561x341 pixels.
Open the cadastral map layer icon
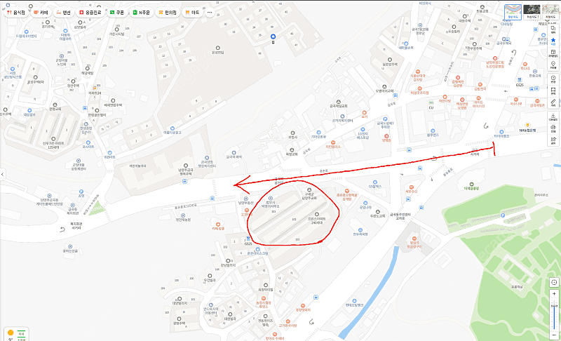pyautogui.click(x=553, y=53)
